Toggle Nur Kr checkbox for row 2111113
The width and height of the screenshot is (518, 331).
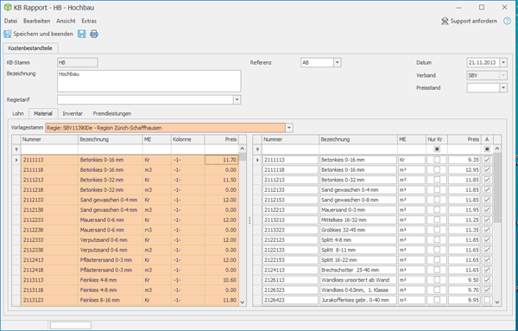pyautogui.click(x=437, y=160)
